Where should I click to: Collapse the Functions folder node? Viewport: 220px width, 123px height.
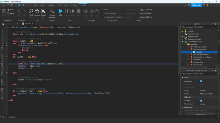pyautogui.click(x=185, y=44)
